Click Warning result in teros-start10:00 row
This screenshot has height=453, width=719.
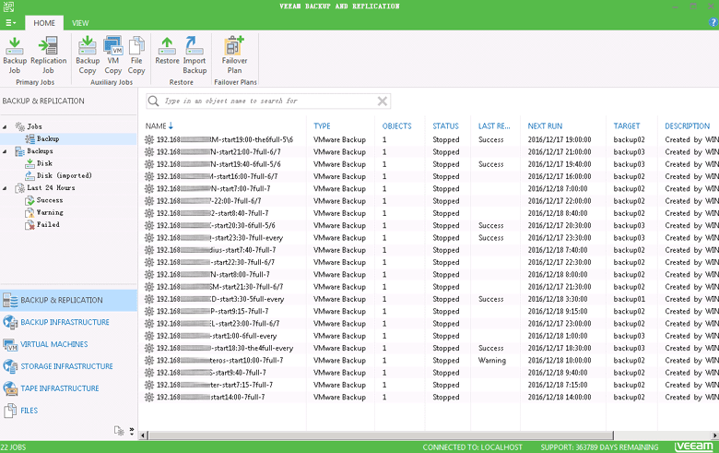click(491, 361)
